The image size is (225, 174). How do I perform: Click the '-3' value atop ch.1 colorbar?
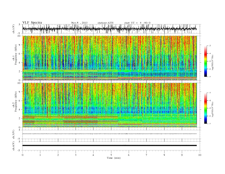(x=209, y=46)
